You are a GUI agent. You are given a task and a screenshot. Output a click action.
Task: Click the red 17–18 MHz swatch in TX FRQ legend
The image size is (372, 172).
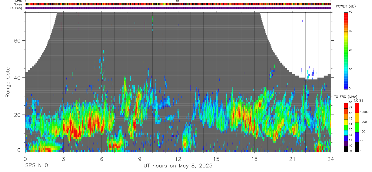[x=346, y=106]
